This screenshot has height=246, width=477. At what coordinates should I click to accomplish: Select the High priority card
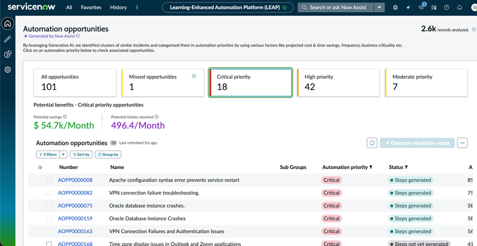coord(338,83)
